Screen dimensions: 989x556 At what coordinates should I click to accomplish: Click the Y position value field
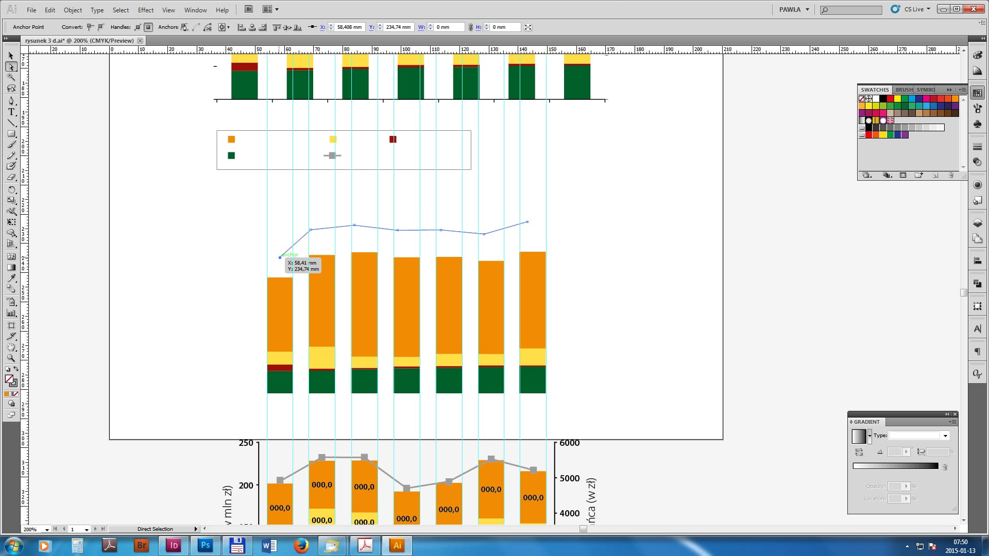399,27
